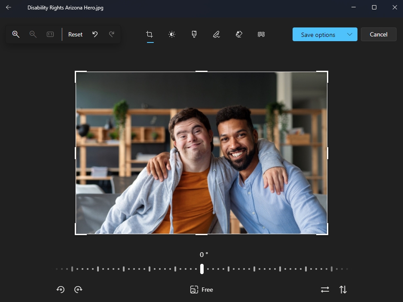Undo the last edit
403x302 pixels.
click(95, 34)
